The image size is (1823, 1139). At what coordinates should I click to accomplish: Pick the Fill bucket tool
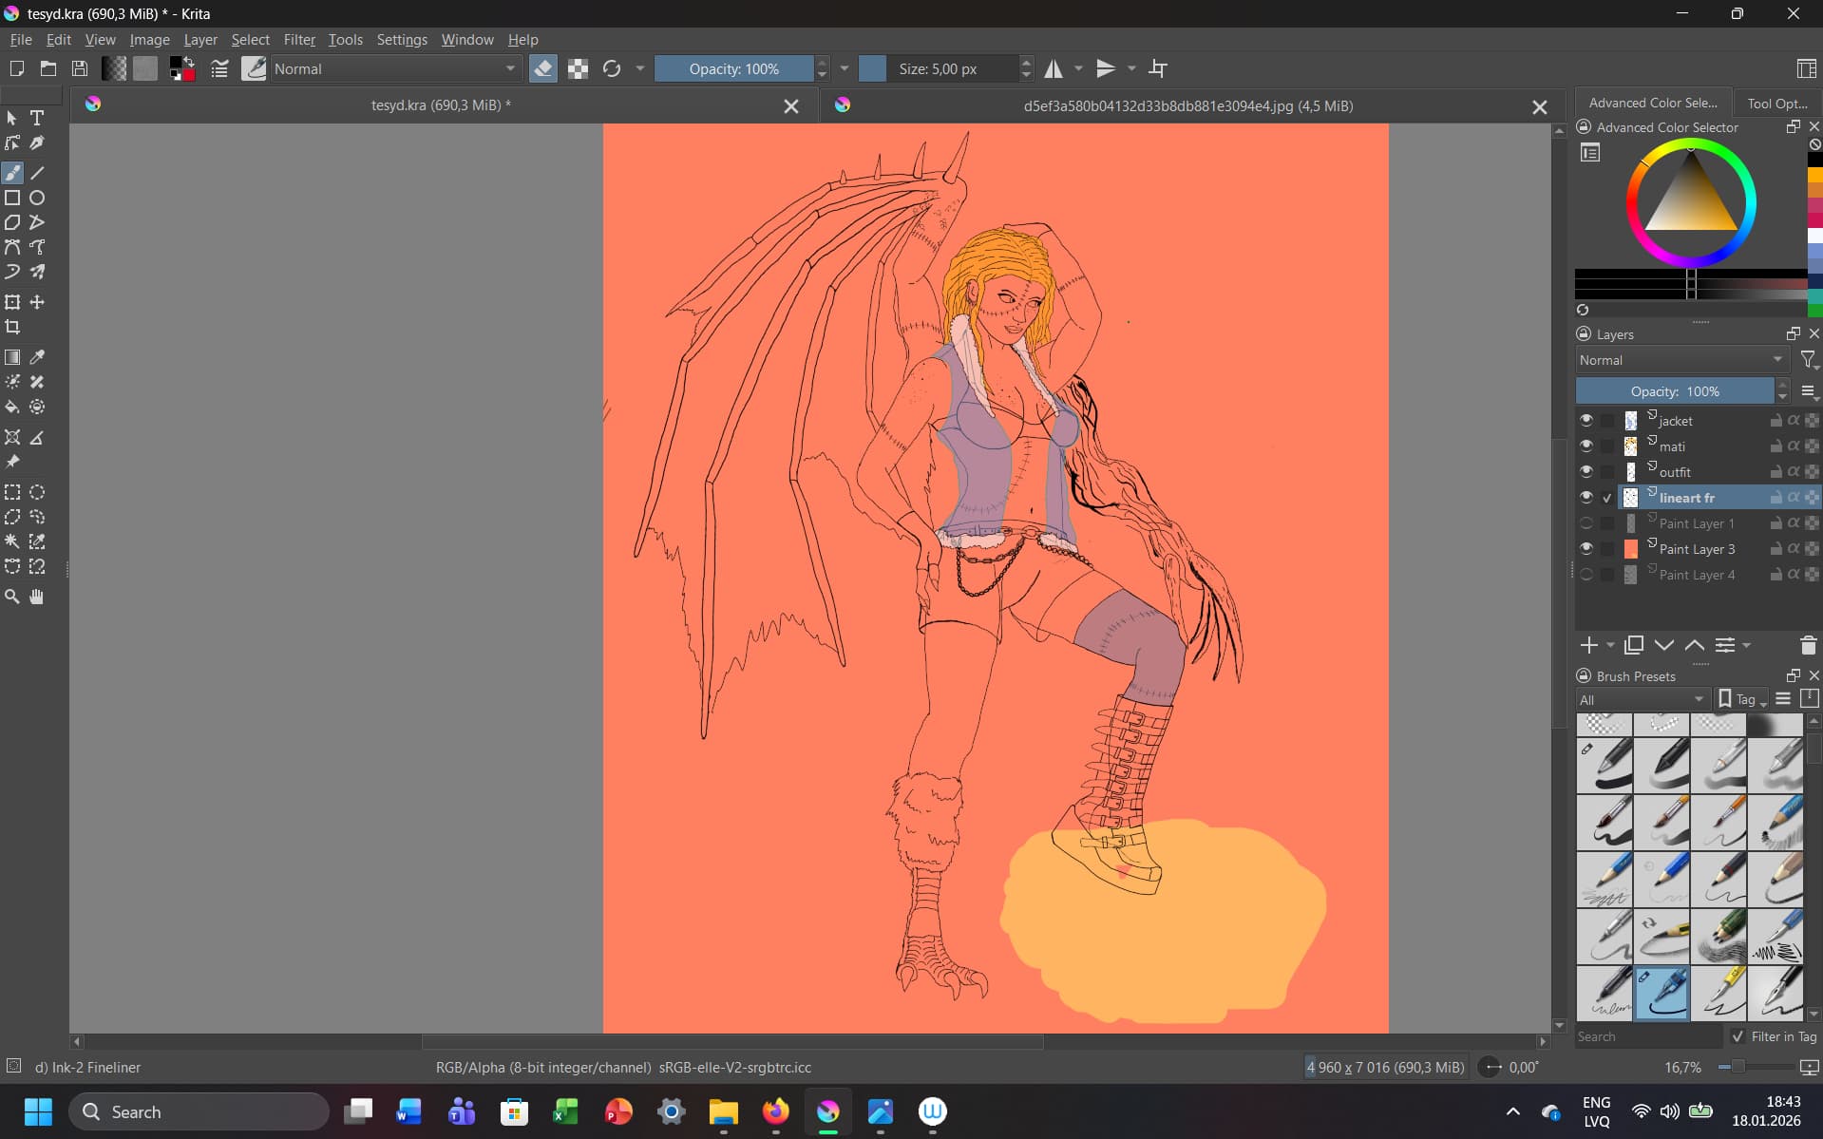(x=12, y=407)
